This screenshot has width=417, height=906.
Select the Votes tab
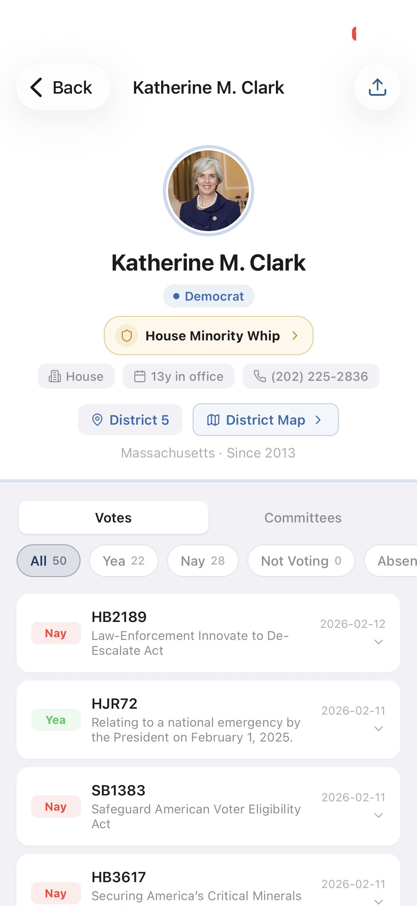coord(113,517)
